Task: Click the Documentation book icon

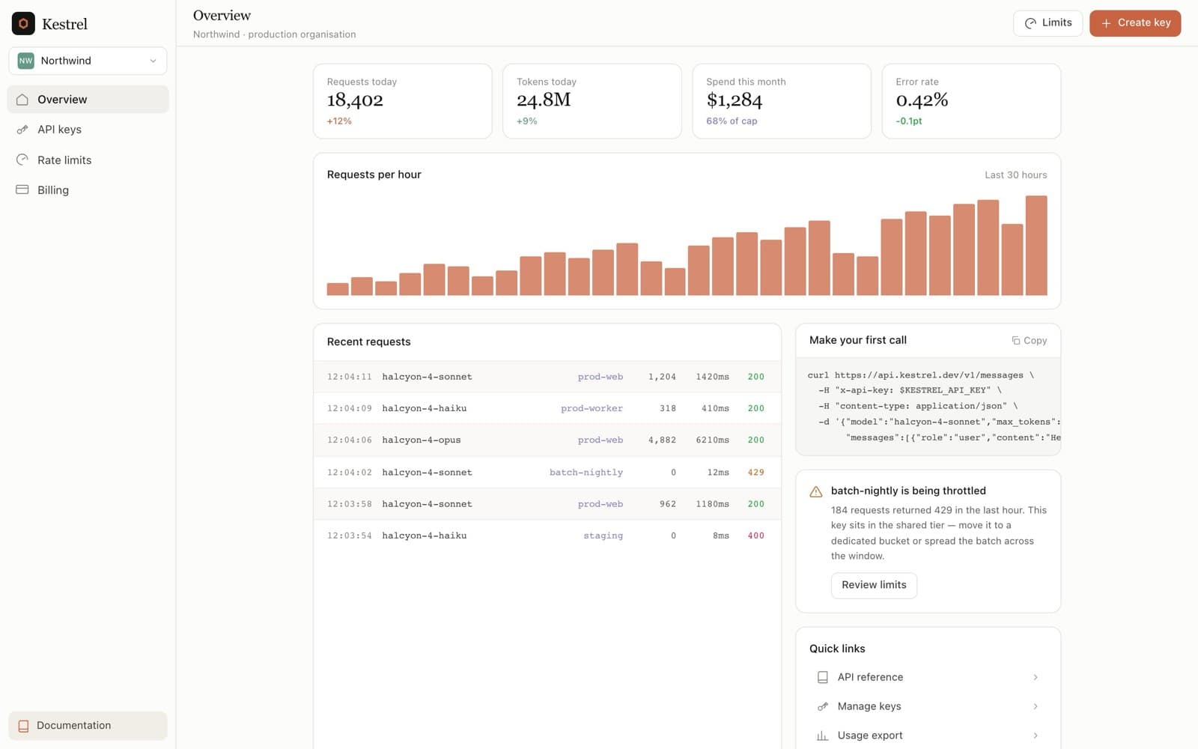Action: click(x=23, y=726)
